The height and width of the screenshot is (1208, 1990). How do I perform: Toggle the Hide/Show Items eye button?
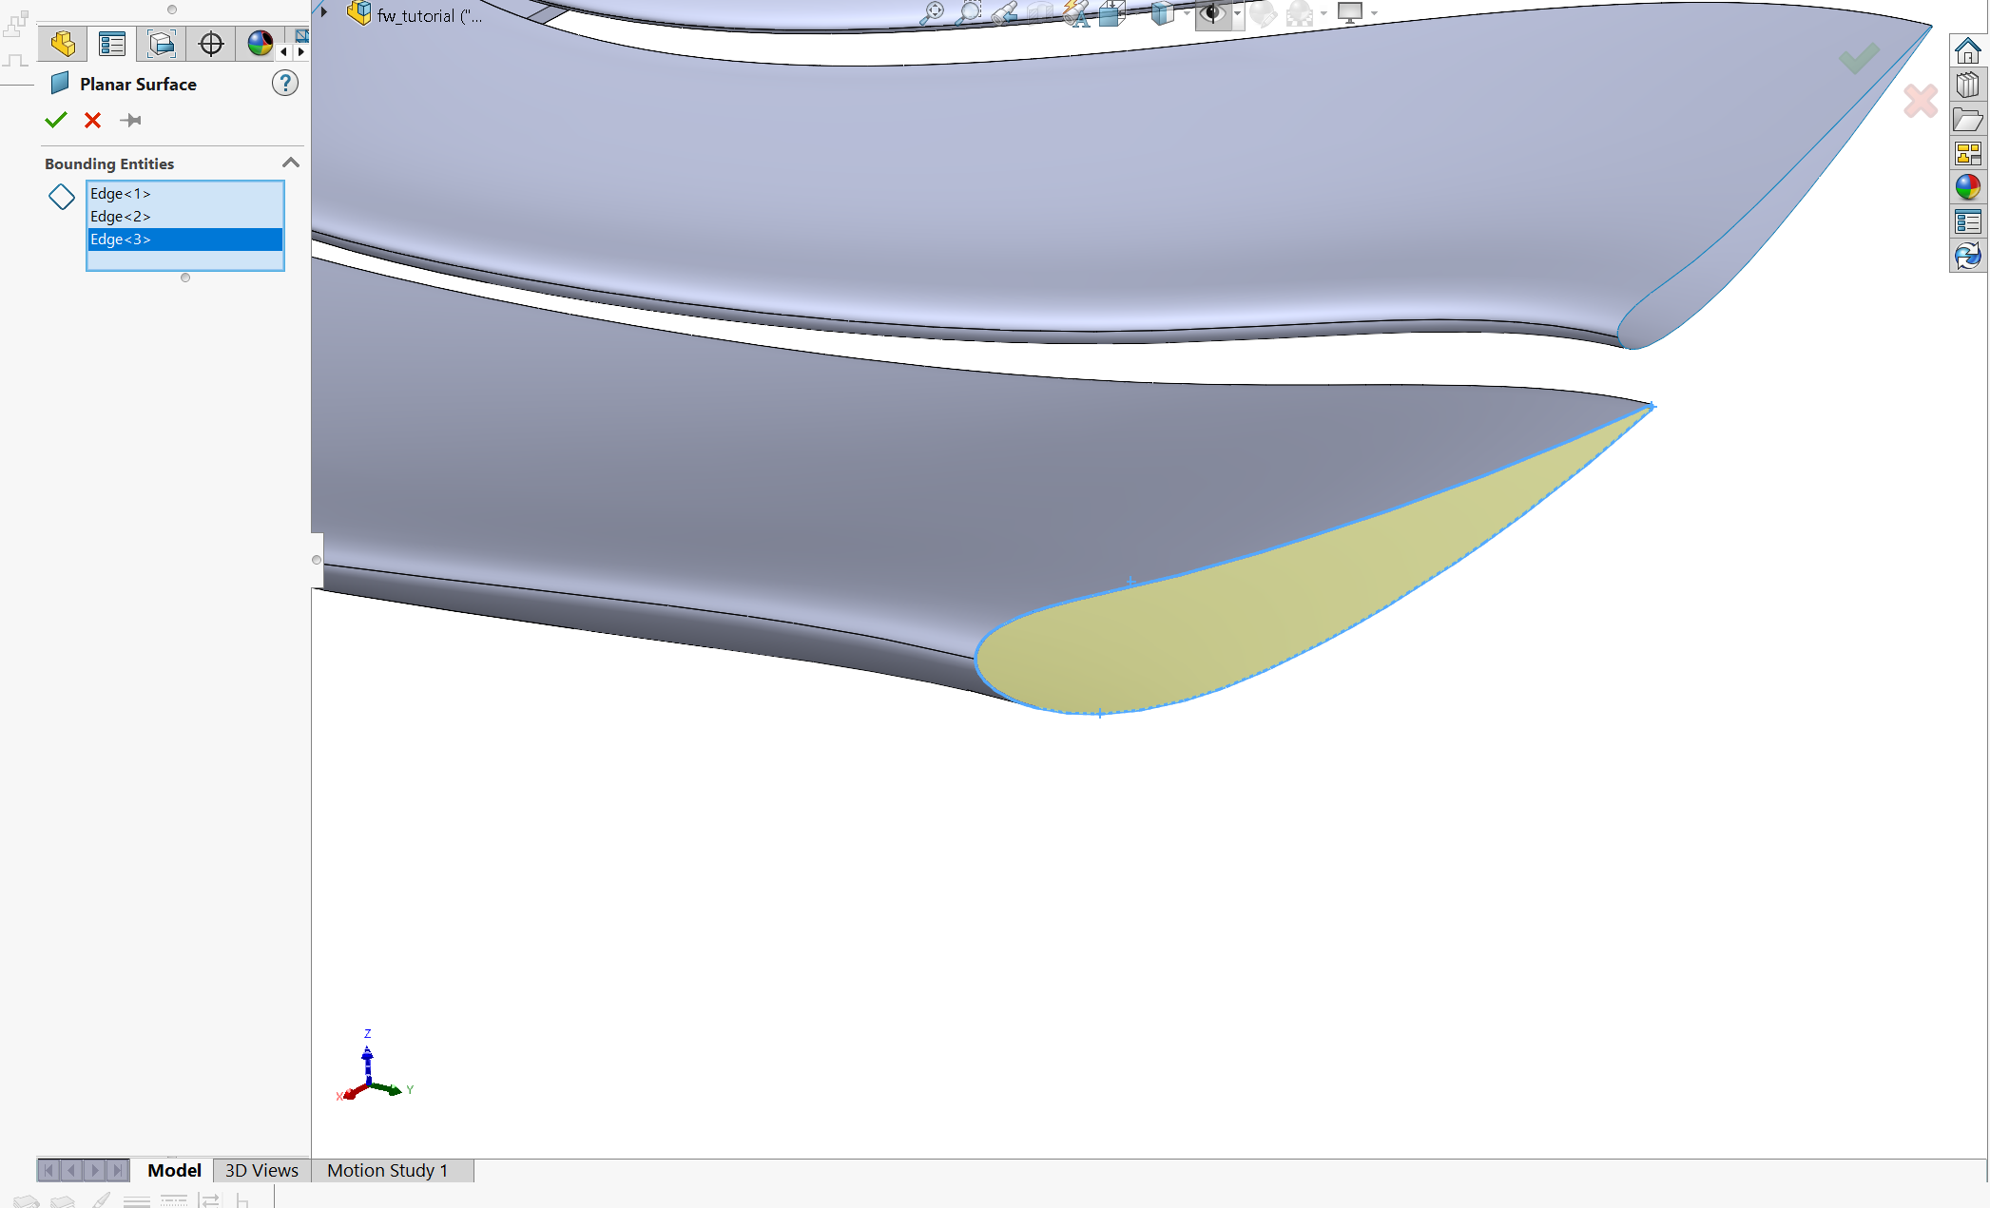[x=1212, y=13]
